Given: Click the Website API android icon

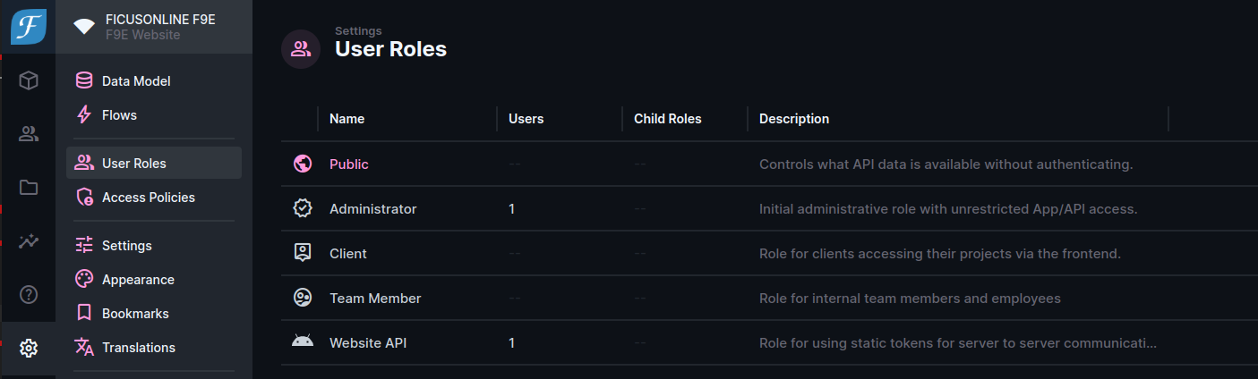Looking at the screenshot, I should tap(303, 342).
